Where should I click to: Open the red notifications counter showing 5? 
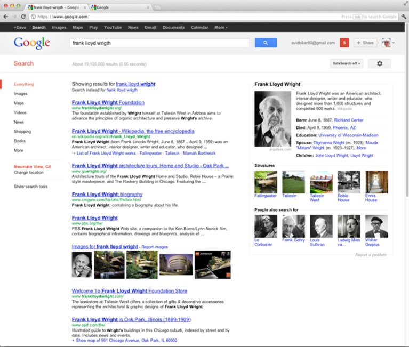coord(344,43)
